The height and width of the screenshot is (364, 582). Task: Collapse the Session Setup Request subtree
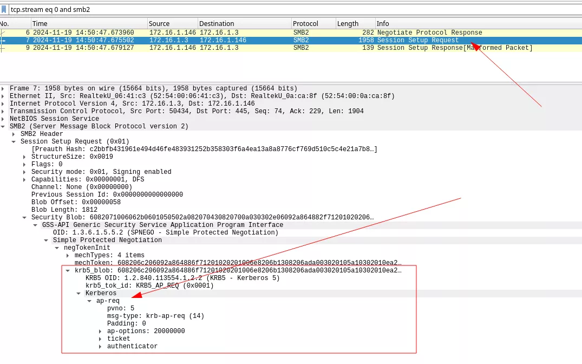tap(13, 141)
